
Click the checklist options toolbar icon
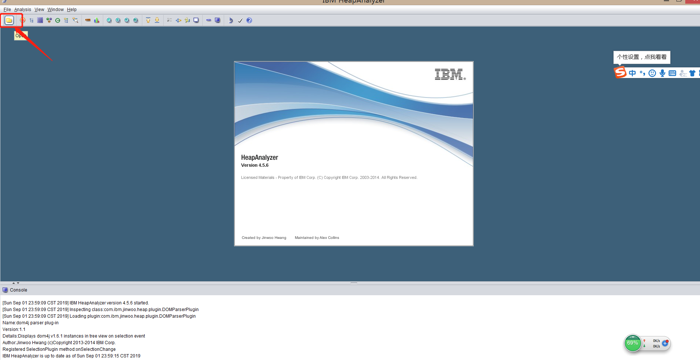click(170, 20)
